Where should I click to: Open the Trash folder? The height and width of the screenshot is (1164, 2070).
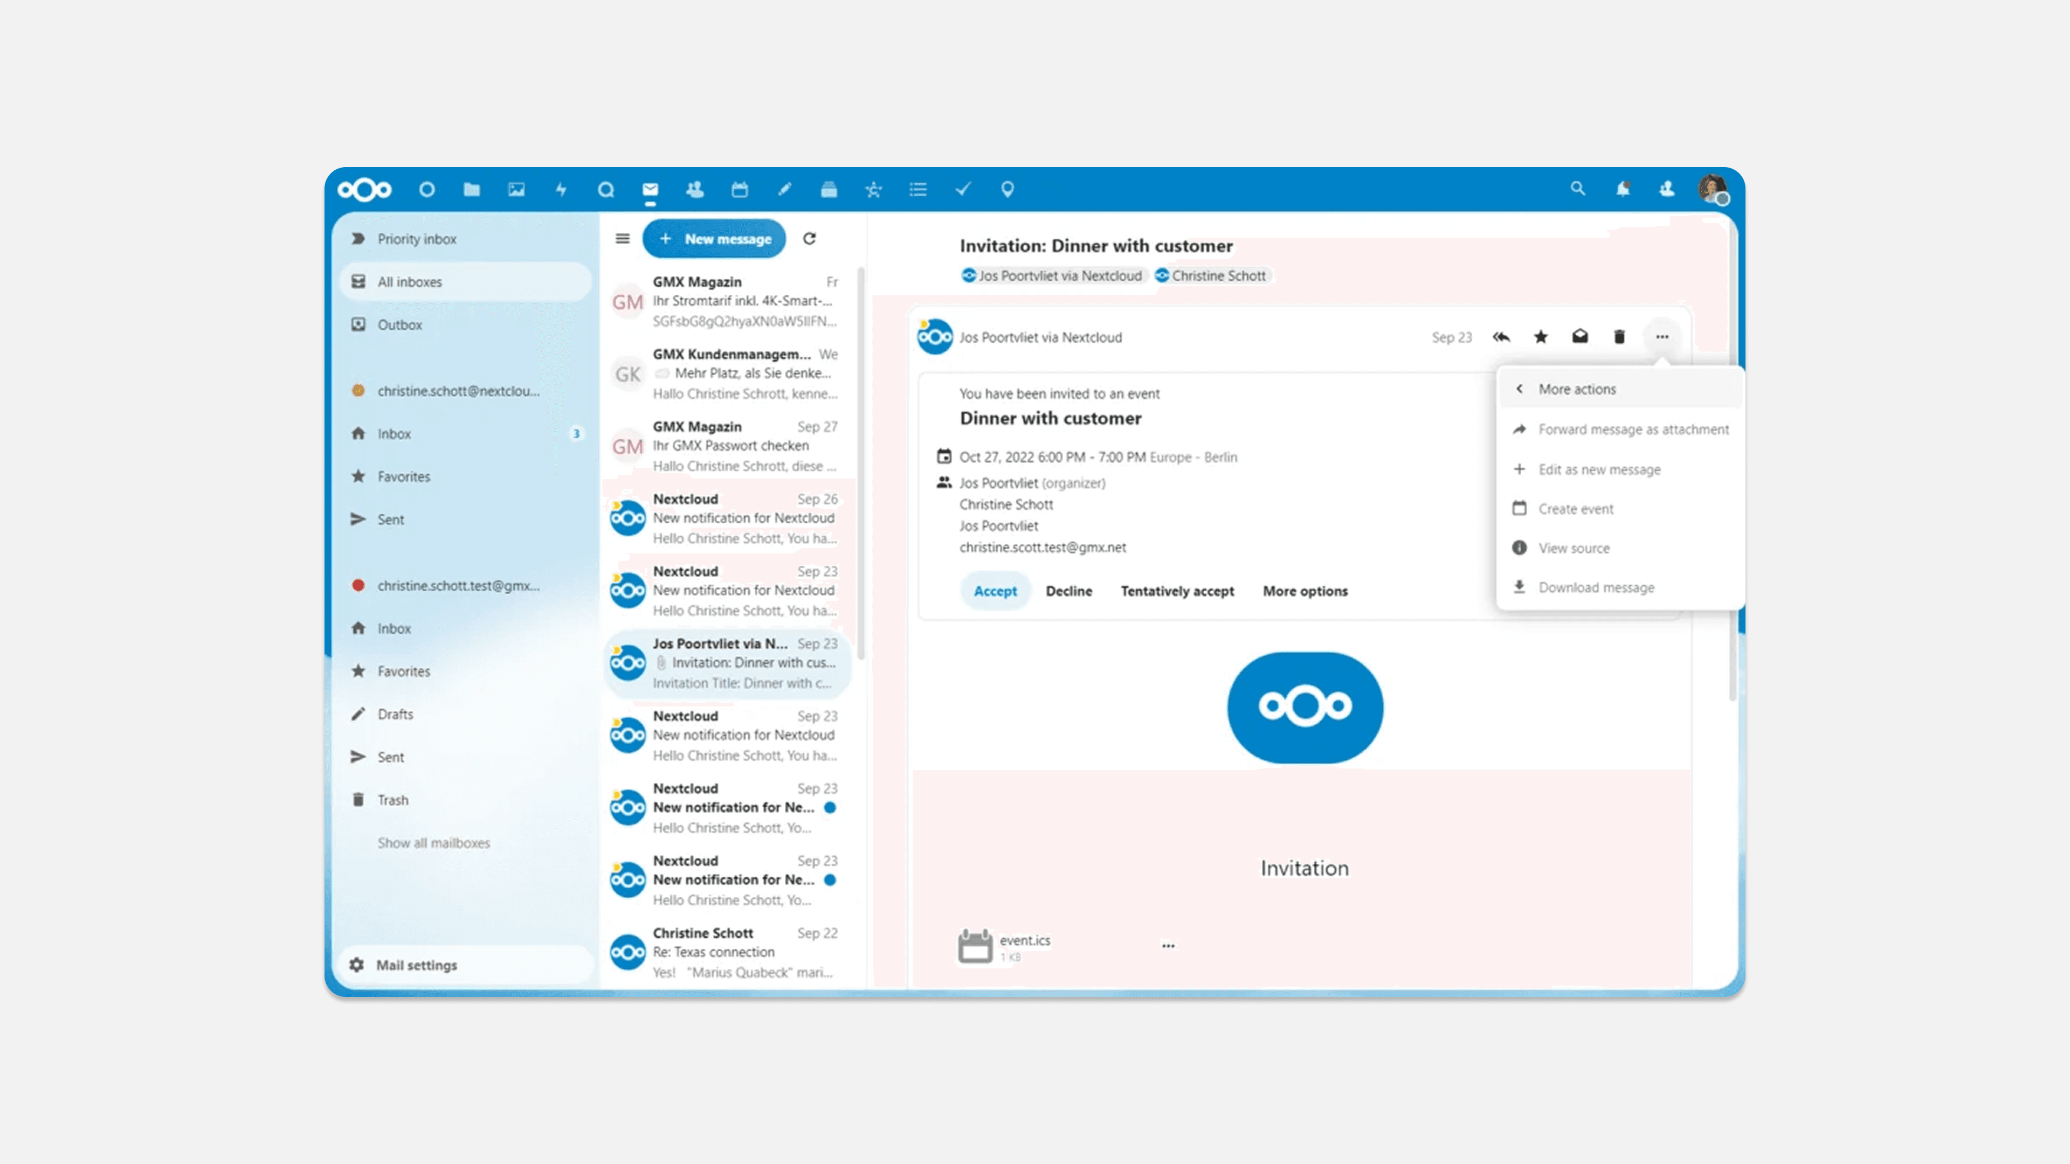pyautogui.click(x=466, y=800)
